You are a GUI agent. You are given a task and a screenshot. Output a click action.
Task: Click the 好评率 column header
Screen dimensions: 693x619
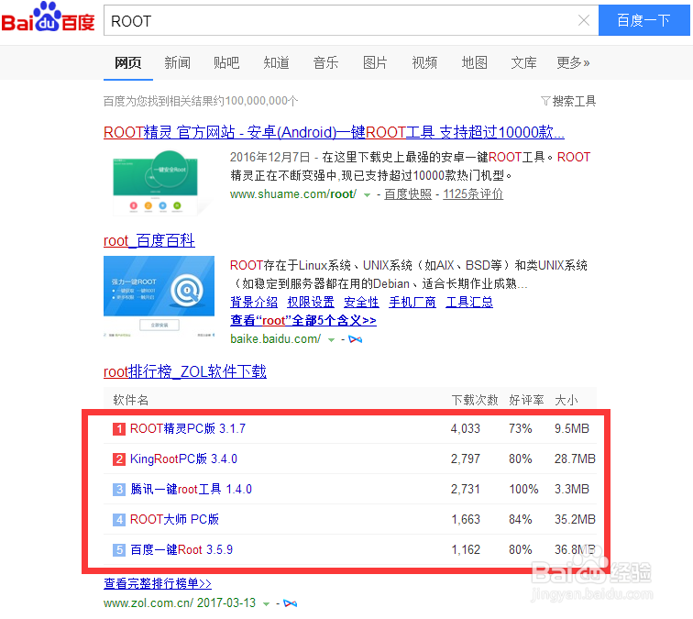pos(526,400)
